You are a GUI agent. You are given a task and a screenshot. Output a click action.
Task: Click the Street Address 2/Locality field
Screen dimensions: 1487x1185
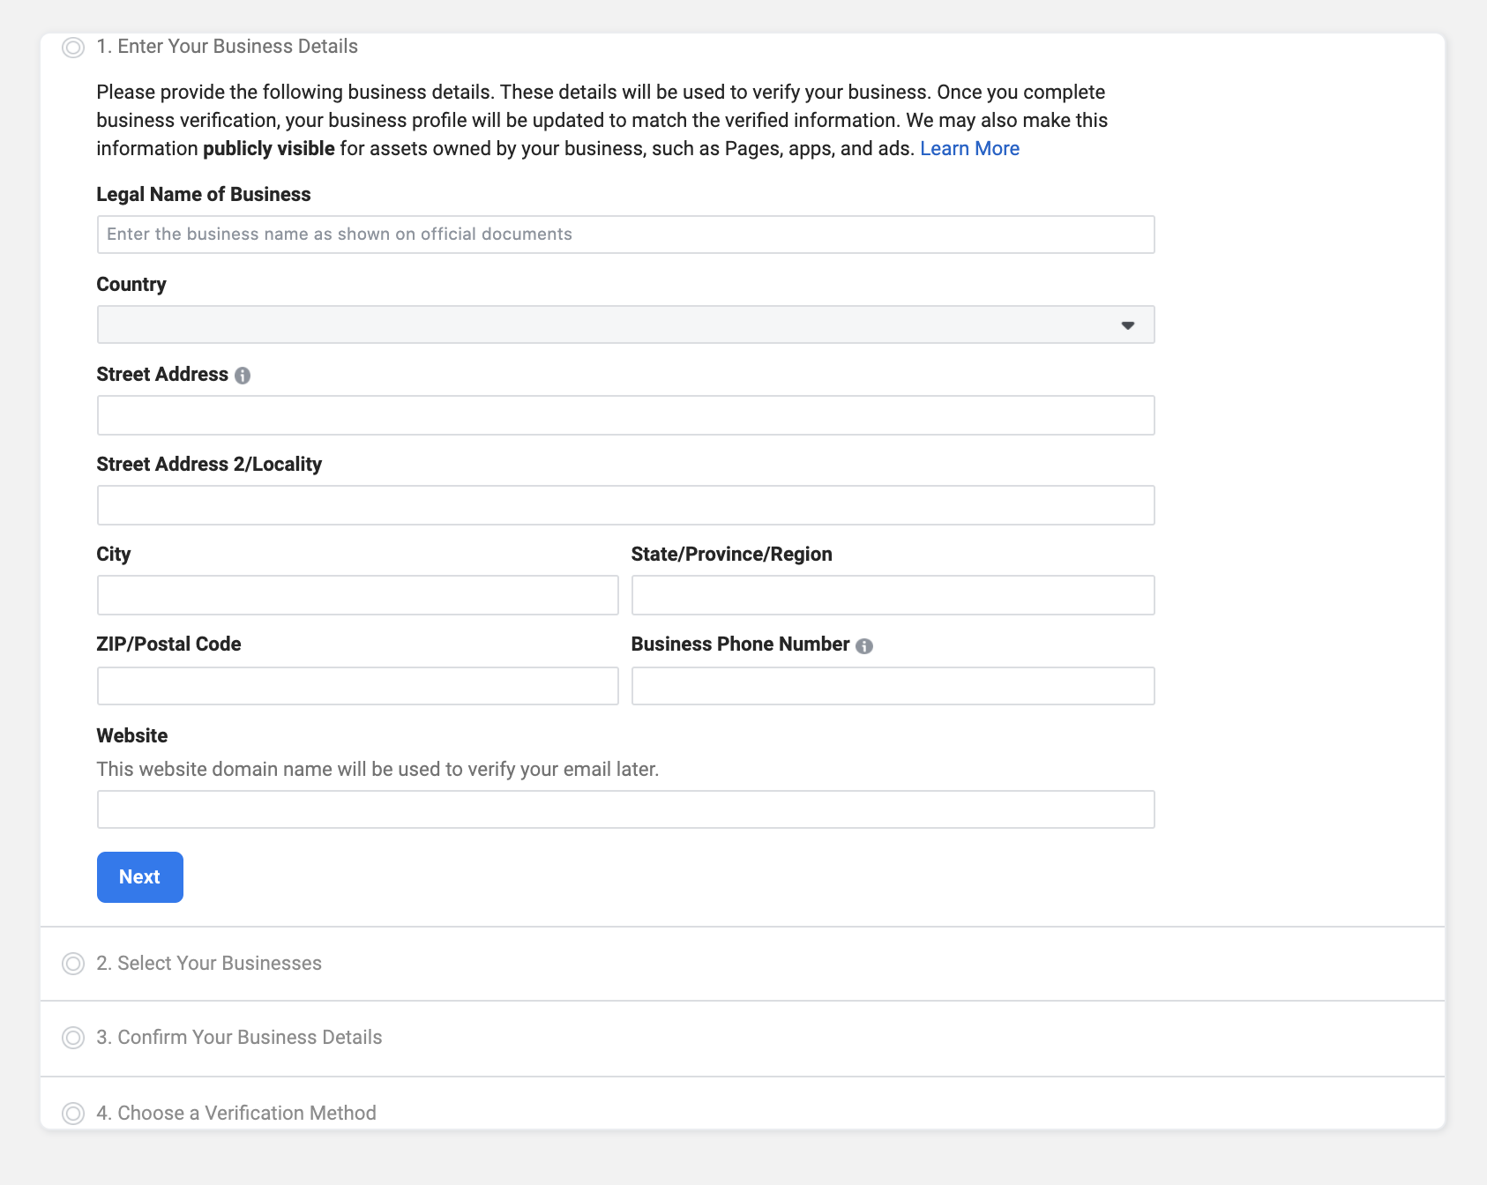pos(625,504)
